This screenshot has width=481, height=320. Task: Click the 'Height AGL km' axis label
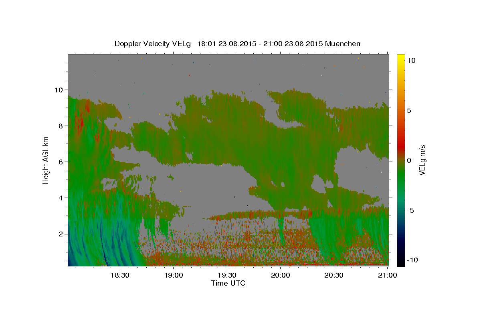click(46, 160)
